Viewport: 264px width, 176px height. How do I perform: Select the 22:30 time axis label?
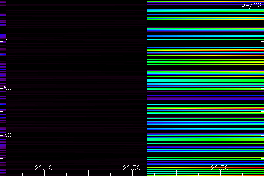[x=132, y=167]
